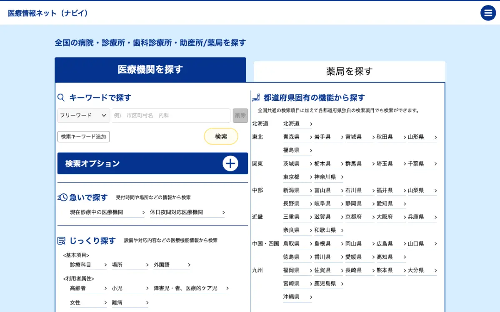The height and width of the screenshot is (312, 500).
Task: Choose 岩手県 prefecture link
Action: click(329, 137)
